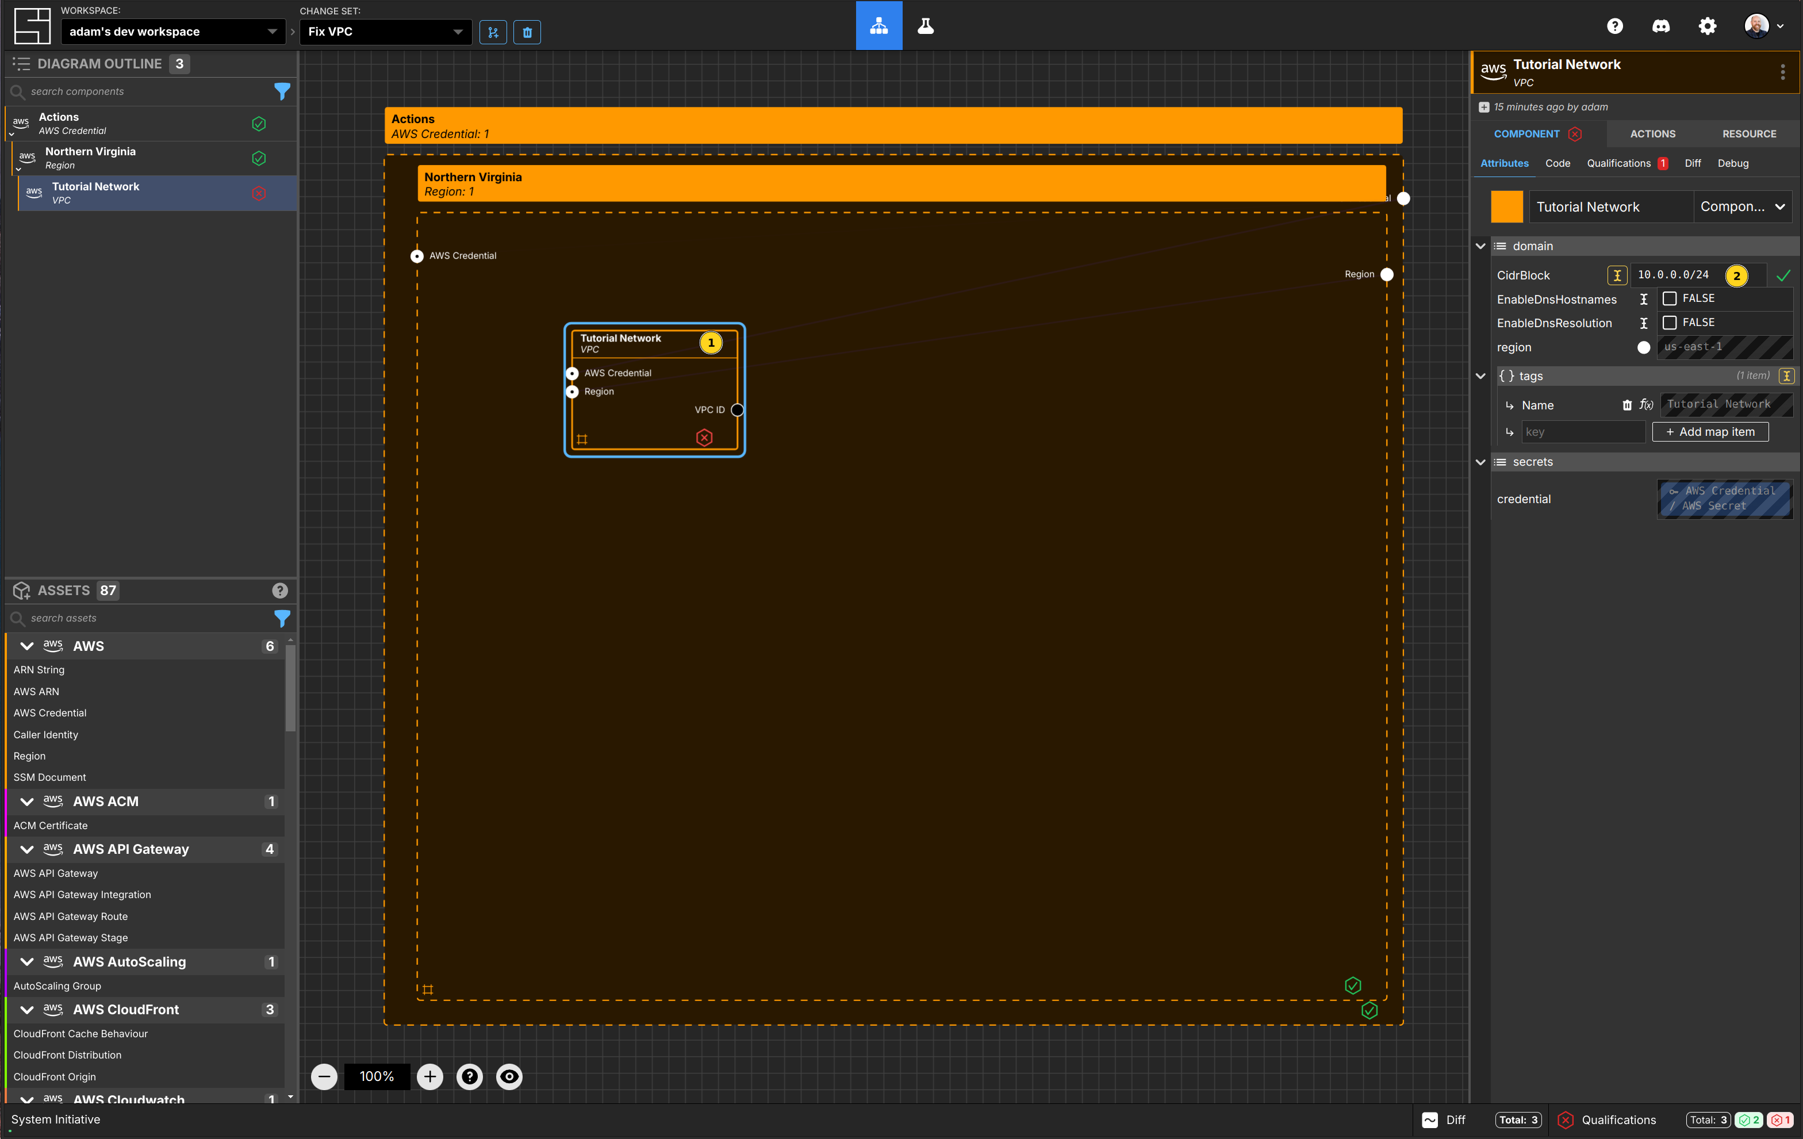1803x1139 pixels.
Task: Open the workspace dropdown
Action: [173, 32]
